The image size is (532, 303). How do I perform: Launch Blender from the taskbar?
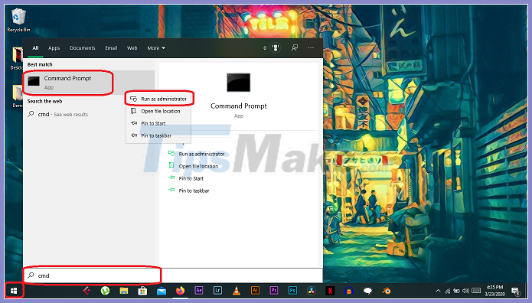pyautogui.click(x=386, y=291)
